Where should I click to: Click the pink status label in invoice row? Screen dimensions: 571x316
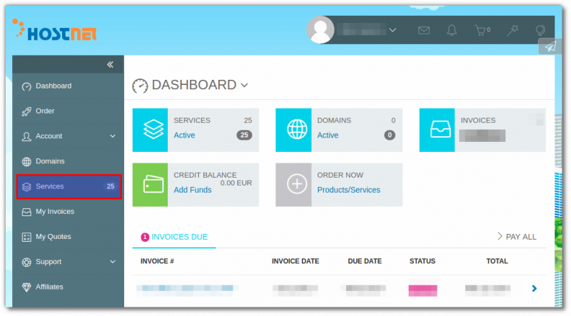coord(423,290)
